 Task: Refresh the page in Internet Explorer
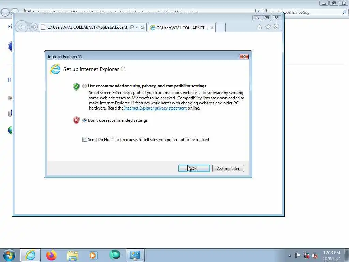(x=142, y=27)
